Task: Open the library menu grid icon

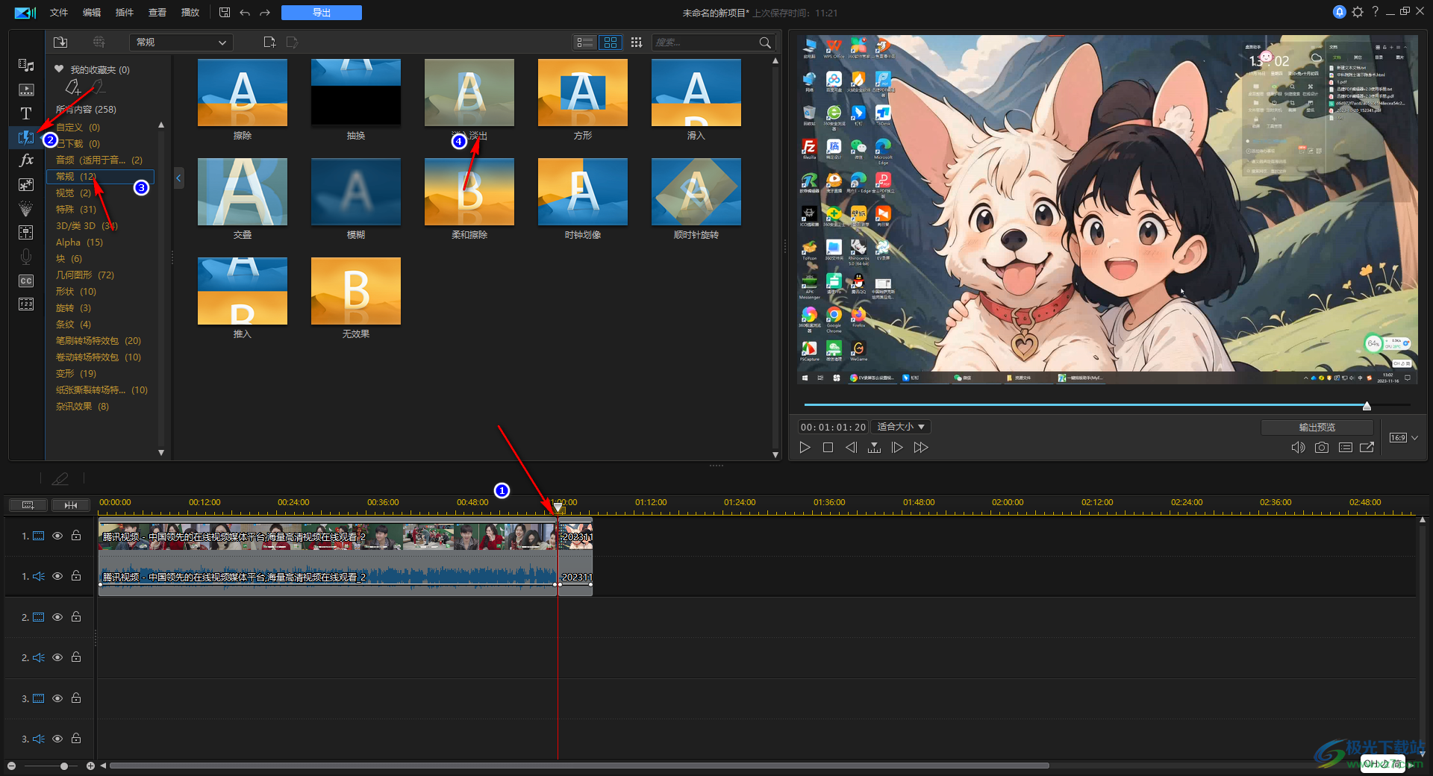Action: click(x=636, y=43)
